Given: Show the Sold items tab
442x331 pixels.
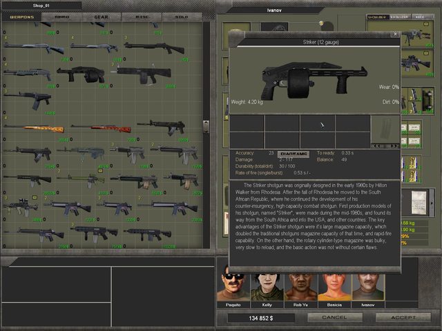Looking at the screenshot, I should (182, 17).
